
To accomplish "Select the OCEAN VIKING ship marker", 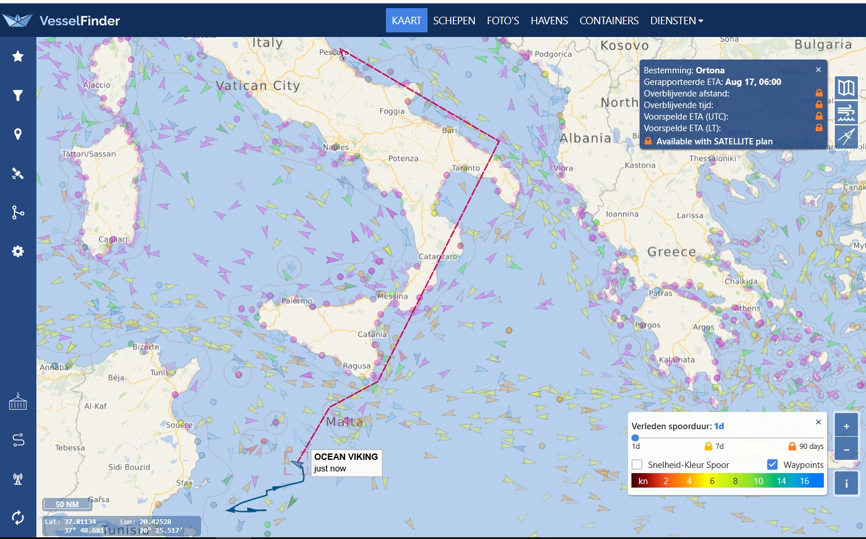I will [298, 464].
